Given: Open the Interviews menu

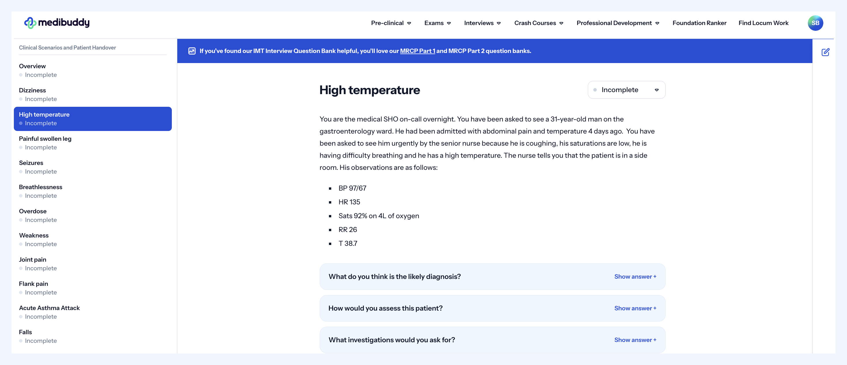Looking at the screenshot, I should point(482,23).
